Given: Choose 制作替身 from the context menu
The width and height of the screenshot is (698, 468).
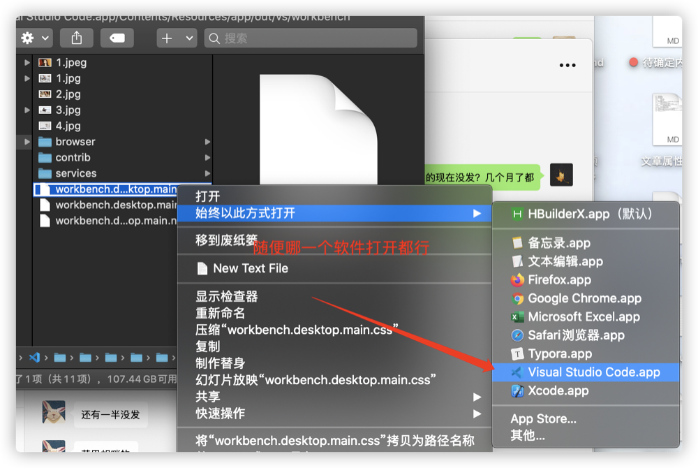Looking at the screenshot, I should pyautogui.click(x=334, y=363).
